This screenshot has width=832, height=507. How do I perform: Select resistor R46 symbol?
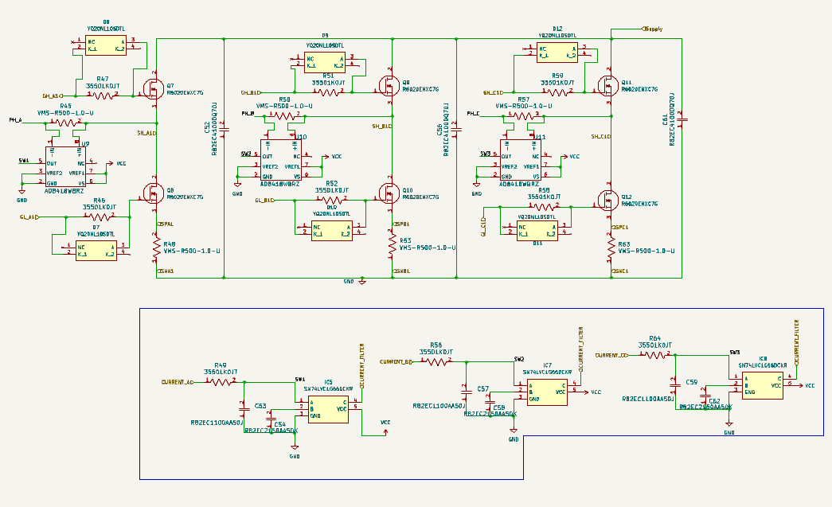[100, 217]
